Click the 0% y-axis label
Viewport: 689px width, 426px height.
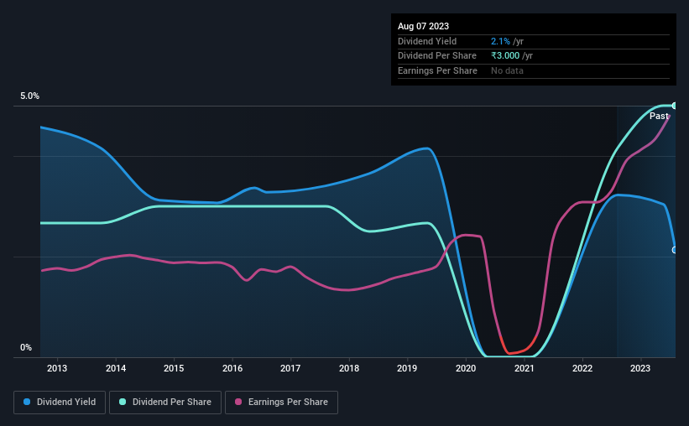pos(26,347)
